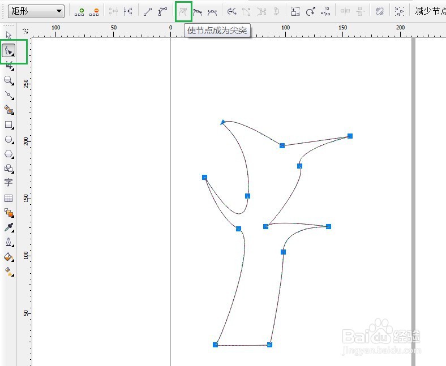This screenshot has height=366, width=446.
Task: Click the Extract Subpath icon
Action: click(x=261, y=12)
